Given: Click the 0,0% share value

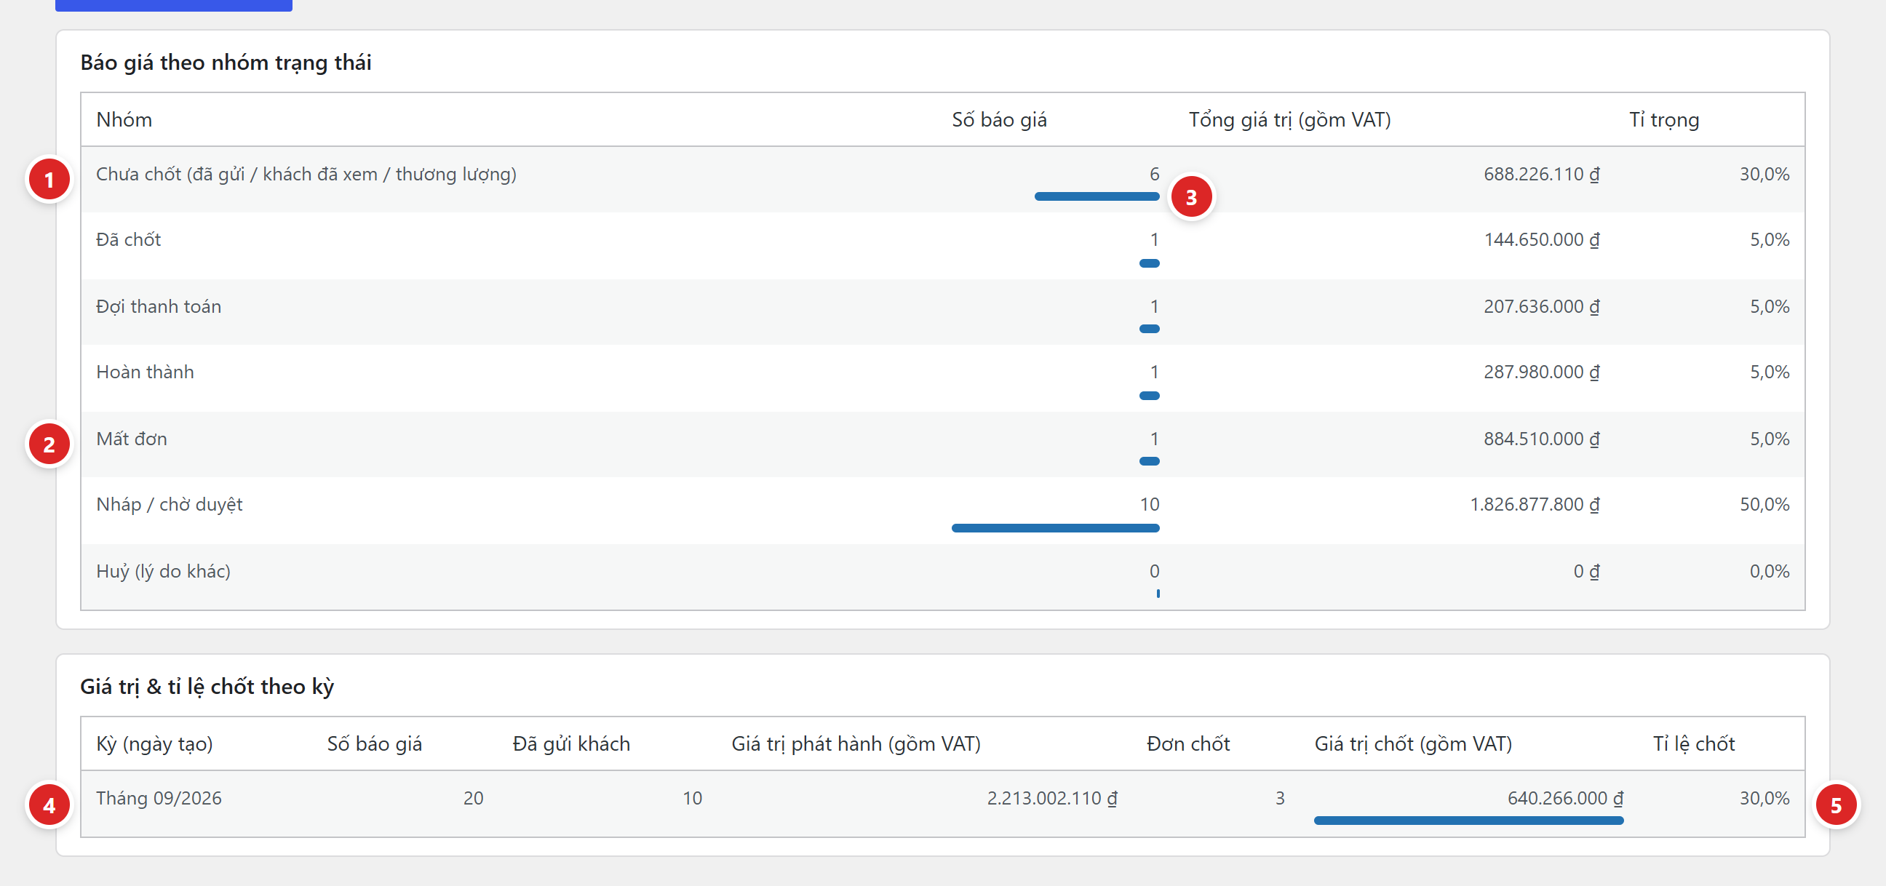Looking at the screenshot, I should coord(1769,571).
